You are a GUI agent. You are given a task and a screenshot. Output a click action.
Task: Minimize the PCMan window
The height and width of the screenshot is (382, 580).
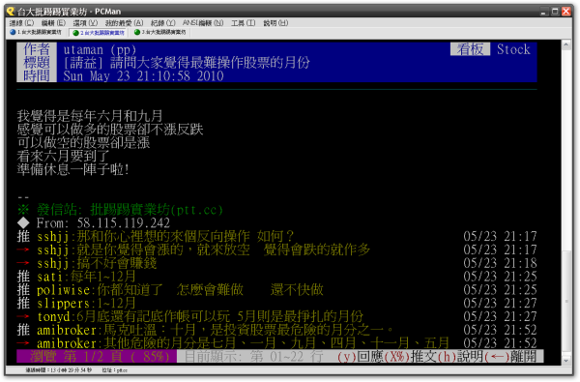(543, 12)
